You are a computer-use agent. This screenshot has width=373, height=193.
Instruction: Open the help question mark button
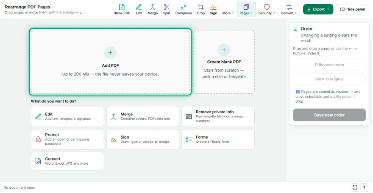(x=364, y=188)
